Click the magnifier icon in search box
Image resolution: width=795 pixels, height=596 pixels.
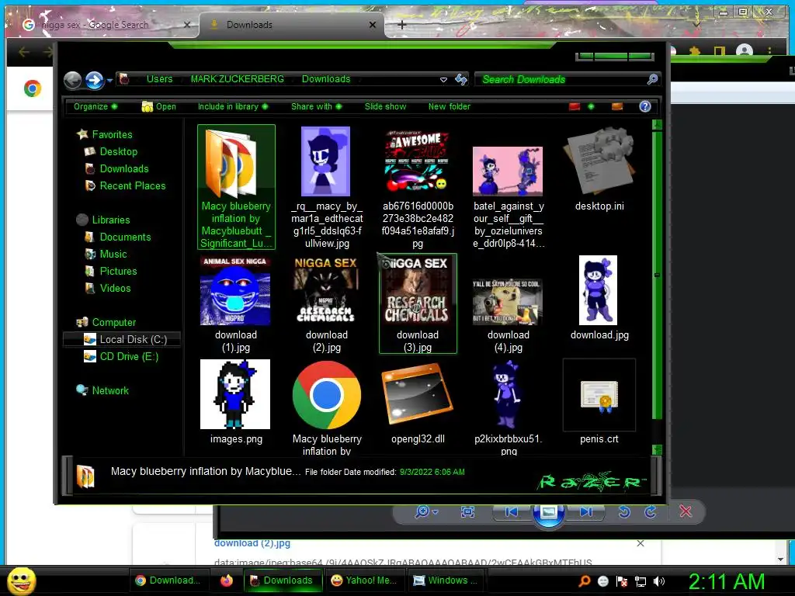point(652,79)
